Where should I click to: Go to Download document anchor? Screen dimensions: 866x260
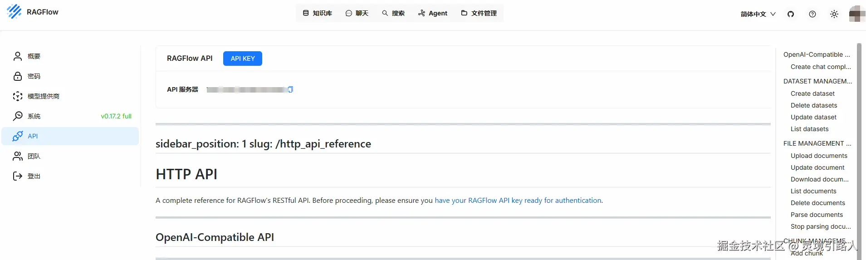[x=819, y=179]
